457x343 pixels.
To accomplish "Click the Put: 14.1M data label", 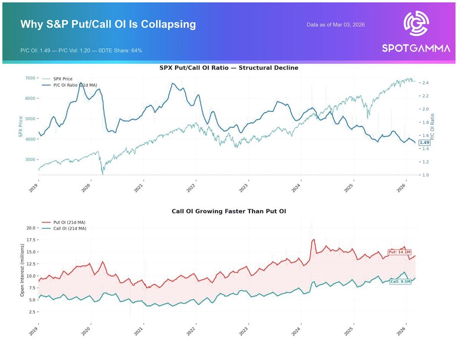I will pyautogui.click(x=399, y=252).
